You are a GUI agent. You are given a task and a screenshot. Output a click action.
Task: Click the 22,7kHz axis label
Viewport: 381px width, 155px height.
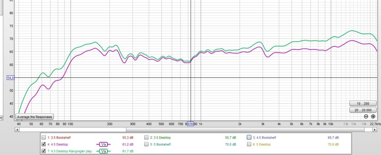click(375, 124)
